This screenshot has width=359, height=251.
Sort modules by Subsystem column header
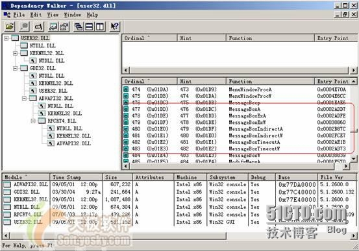[228, 177]
